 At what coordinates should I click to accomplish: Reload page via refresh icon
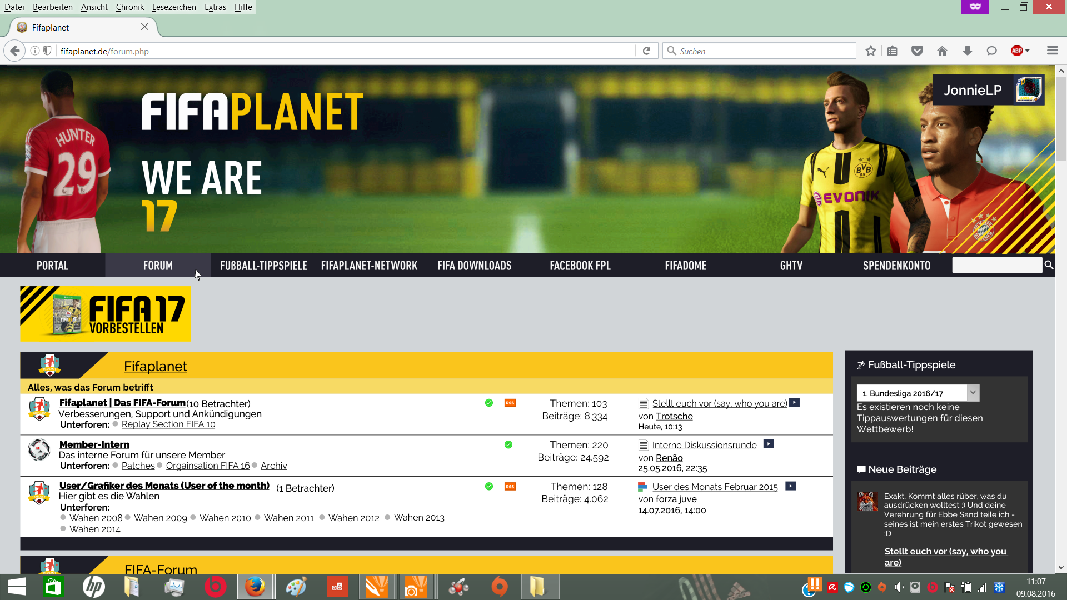tap(646, 51)
